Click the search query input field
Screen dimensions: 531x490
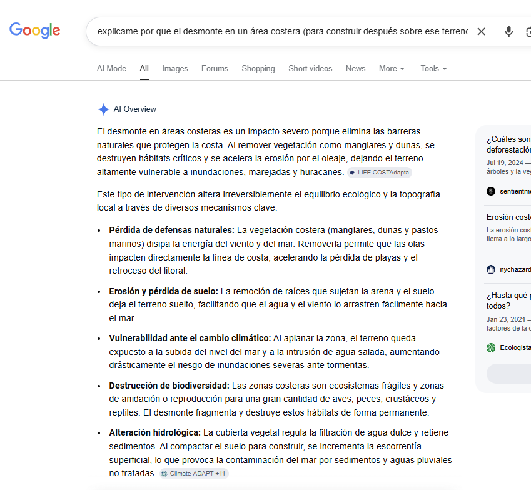pyautogui.click(x=282, y=31)
